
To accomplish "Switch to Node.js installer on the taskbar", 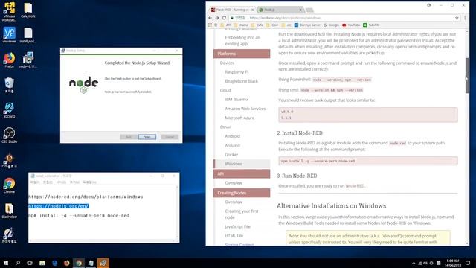I will 103,263.
